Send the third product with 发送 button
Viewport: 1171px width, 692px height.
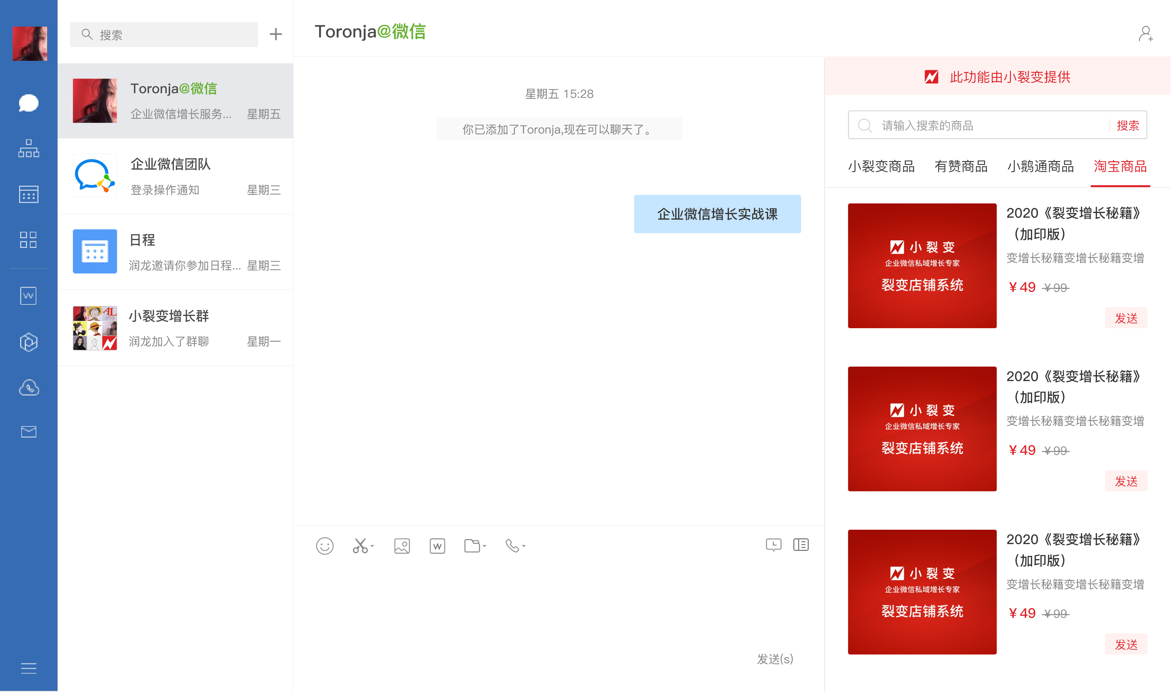pos(1126,644)
